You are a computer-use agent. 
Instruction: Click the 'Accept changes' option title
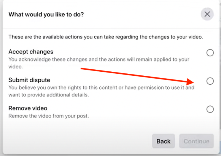(31, 52)
